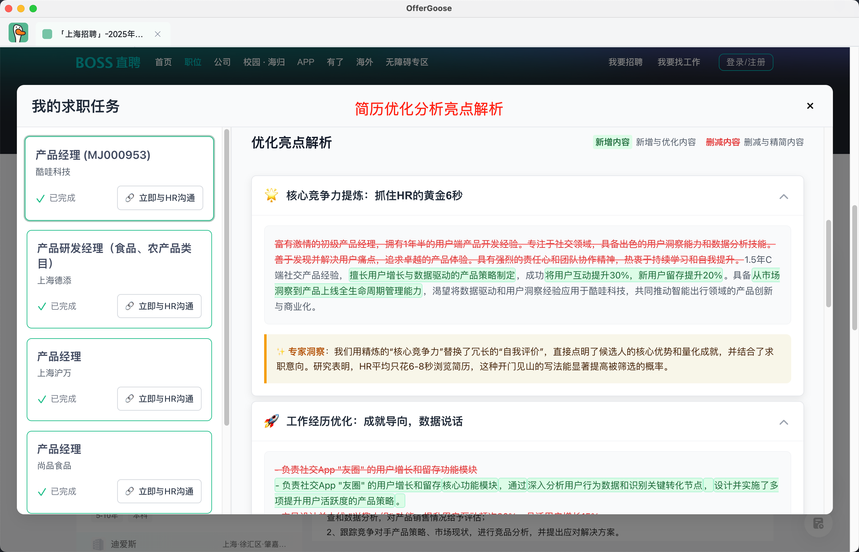Click the job list scrollbar
This screenshot has width=859, height=552.
pyautogui.click(x=227, y=278)
